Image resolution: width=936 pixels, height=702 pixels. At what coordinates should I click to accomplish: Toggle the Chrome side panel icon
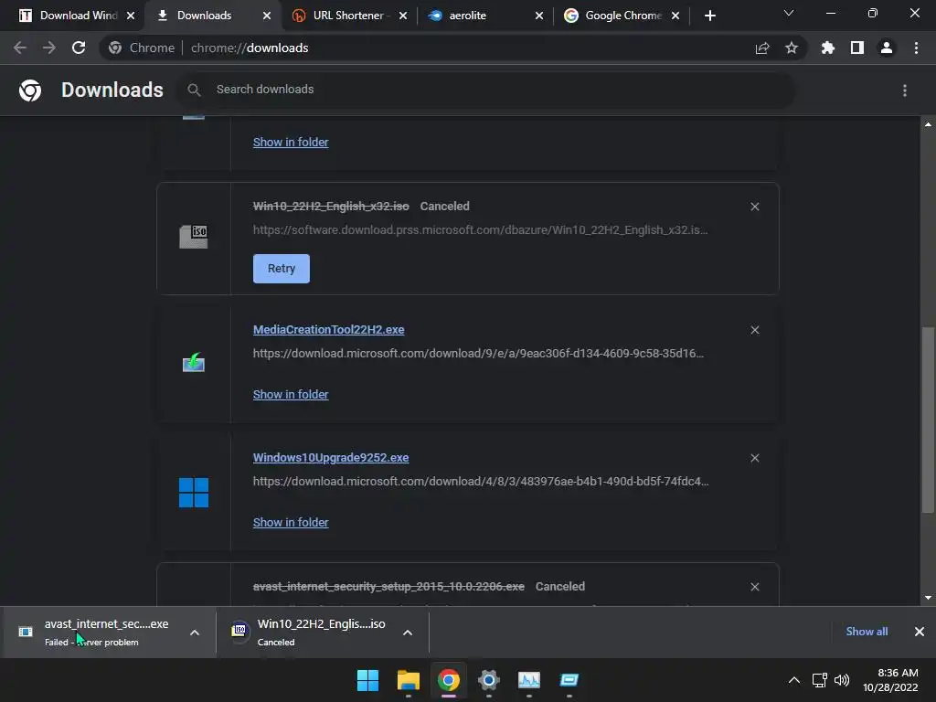tap(857, 48)
